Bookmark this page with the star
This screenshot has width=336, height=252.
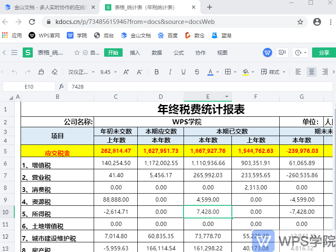[300, 22]
